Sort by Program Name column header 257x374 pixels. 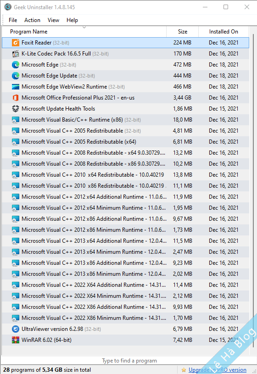click(x=84, y=32)
